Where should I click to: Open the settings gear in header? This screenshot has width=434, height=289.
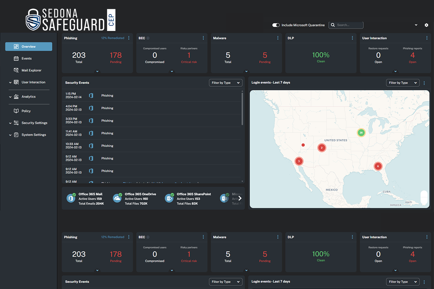pos(426,25)
